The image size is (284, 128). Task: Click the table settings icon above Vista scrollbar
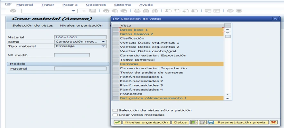(228, 25)
